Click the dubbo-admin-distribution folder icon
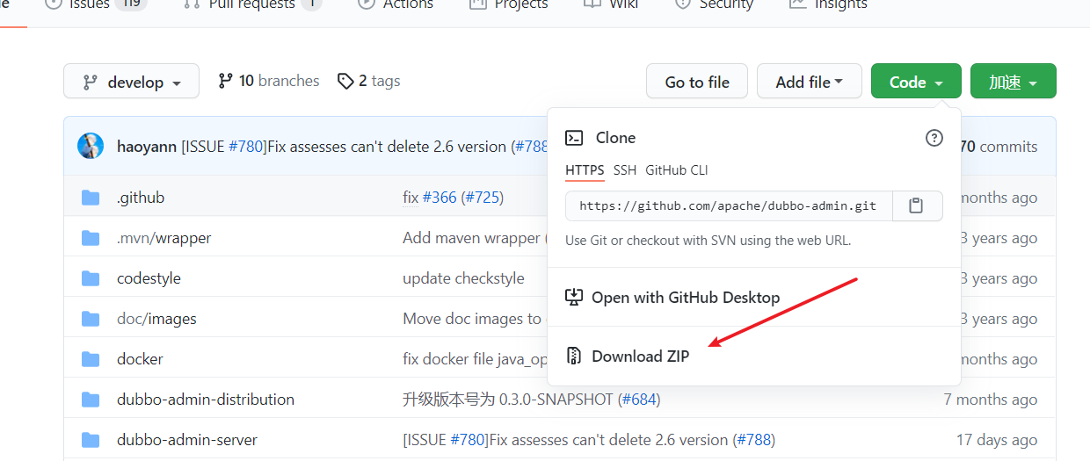Screen dimensions: 1090x461 pyautogui.click(x=91, y=400)
